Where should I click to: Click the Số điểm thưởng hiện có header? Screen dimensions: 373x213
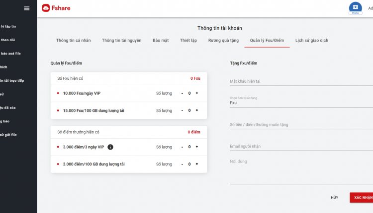pyautogui.click(x=78, y=132)
